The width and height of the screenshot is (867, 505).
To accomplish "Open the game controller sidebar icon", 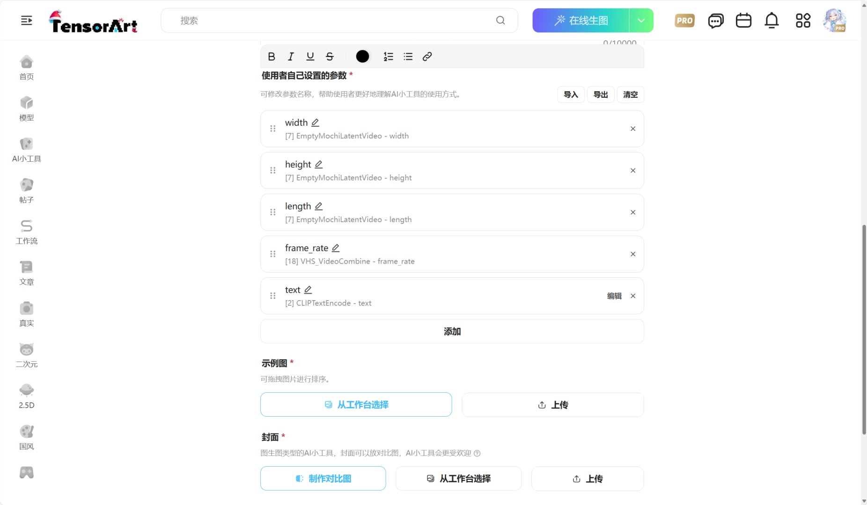I will tap(27, 473).
